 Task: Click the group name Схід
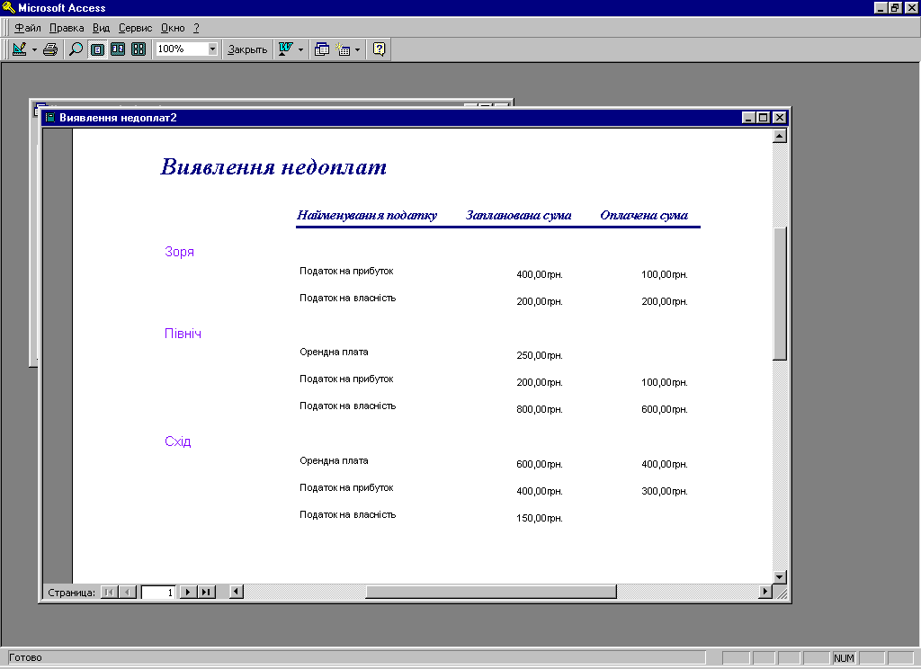[177, 442]
